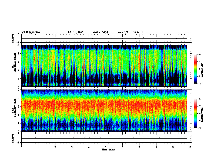The image size is (214, 165).
Task: Click the "-5" volt tick on ch.3(V) panel
Action: (18, 143)
